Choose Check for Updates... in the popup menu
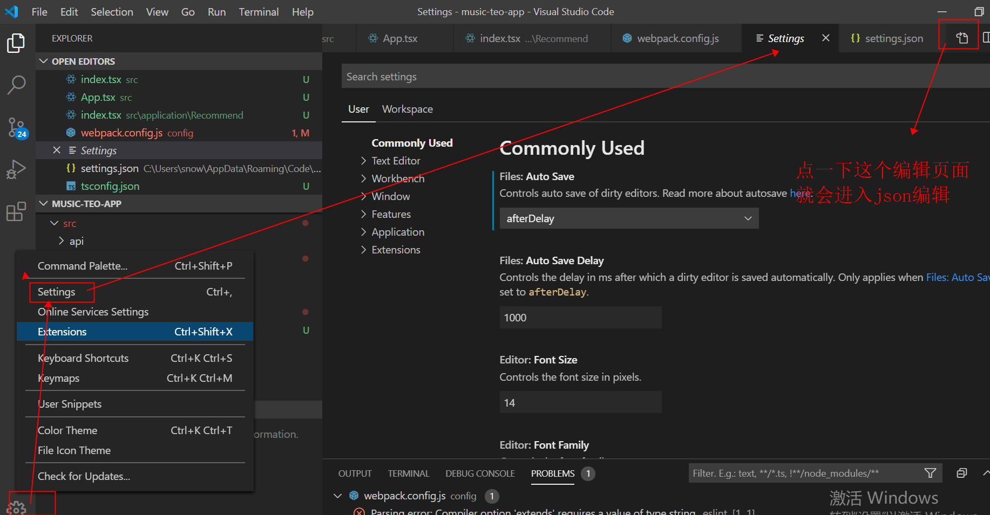This screenshot has height=515, width=990. point(135,476)
